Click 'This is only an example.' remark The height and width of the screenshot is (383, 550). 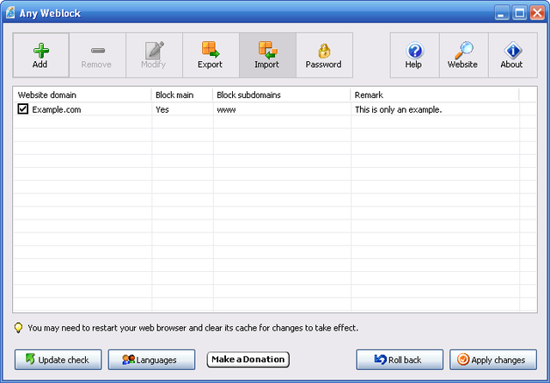coord(398,109)
